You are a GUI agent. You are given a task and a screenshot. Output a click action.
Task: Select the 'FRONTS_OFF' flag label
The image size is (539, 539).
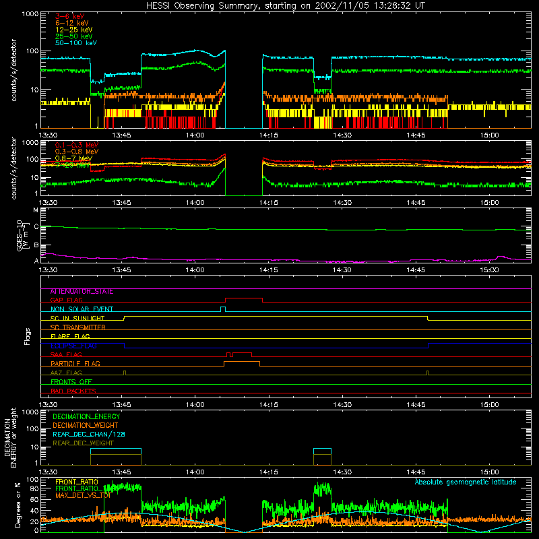pyautogui.click(x=71, y=382)
